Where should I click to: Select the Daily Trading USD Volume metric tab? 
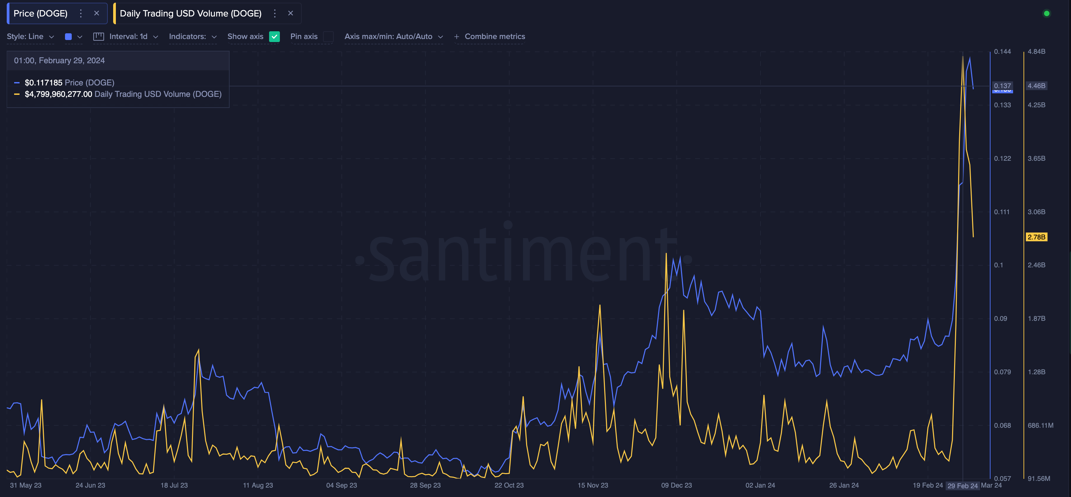tap(190, 13)
